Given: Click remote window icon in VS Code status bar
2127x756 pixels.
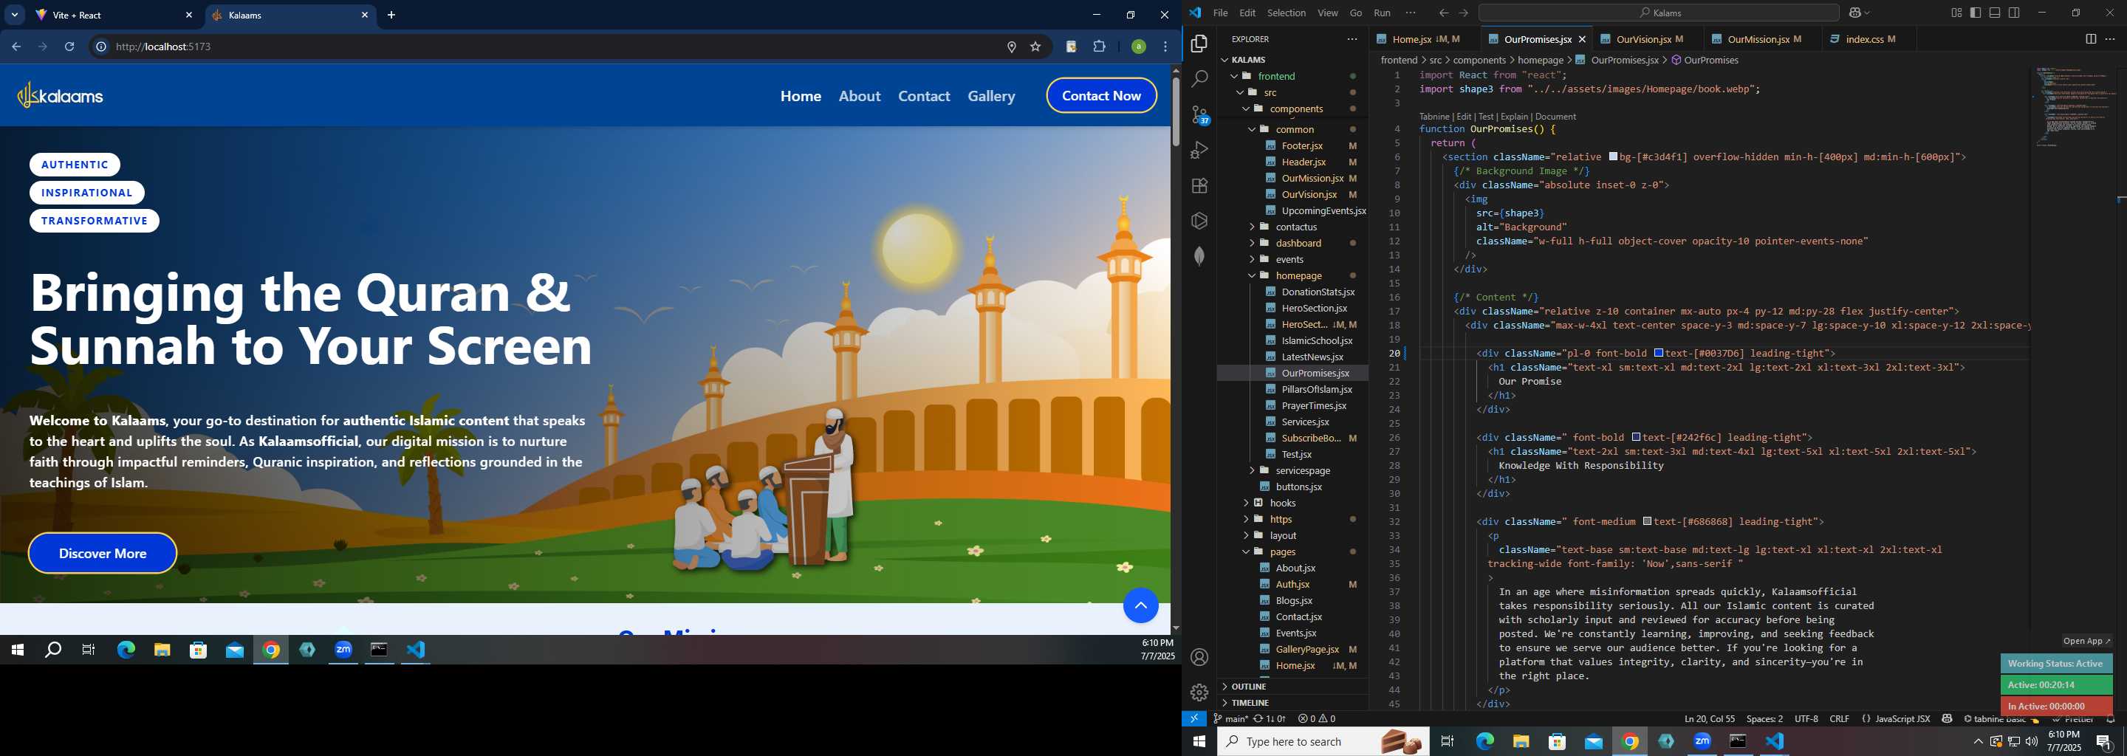Looking at the screenshot, I should pyautogui.click(x=1194, y=719).
